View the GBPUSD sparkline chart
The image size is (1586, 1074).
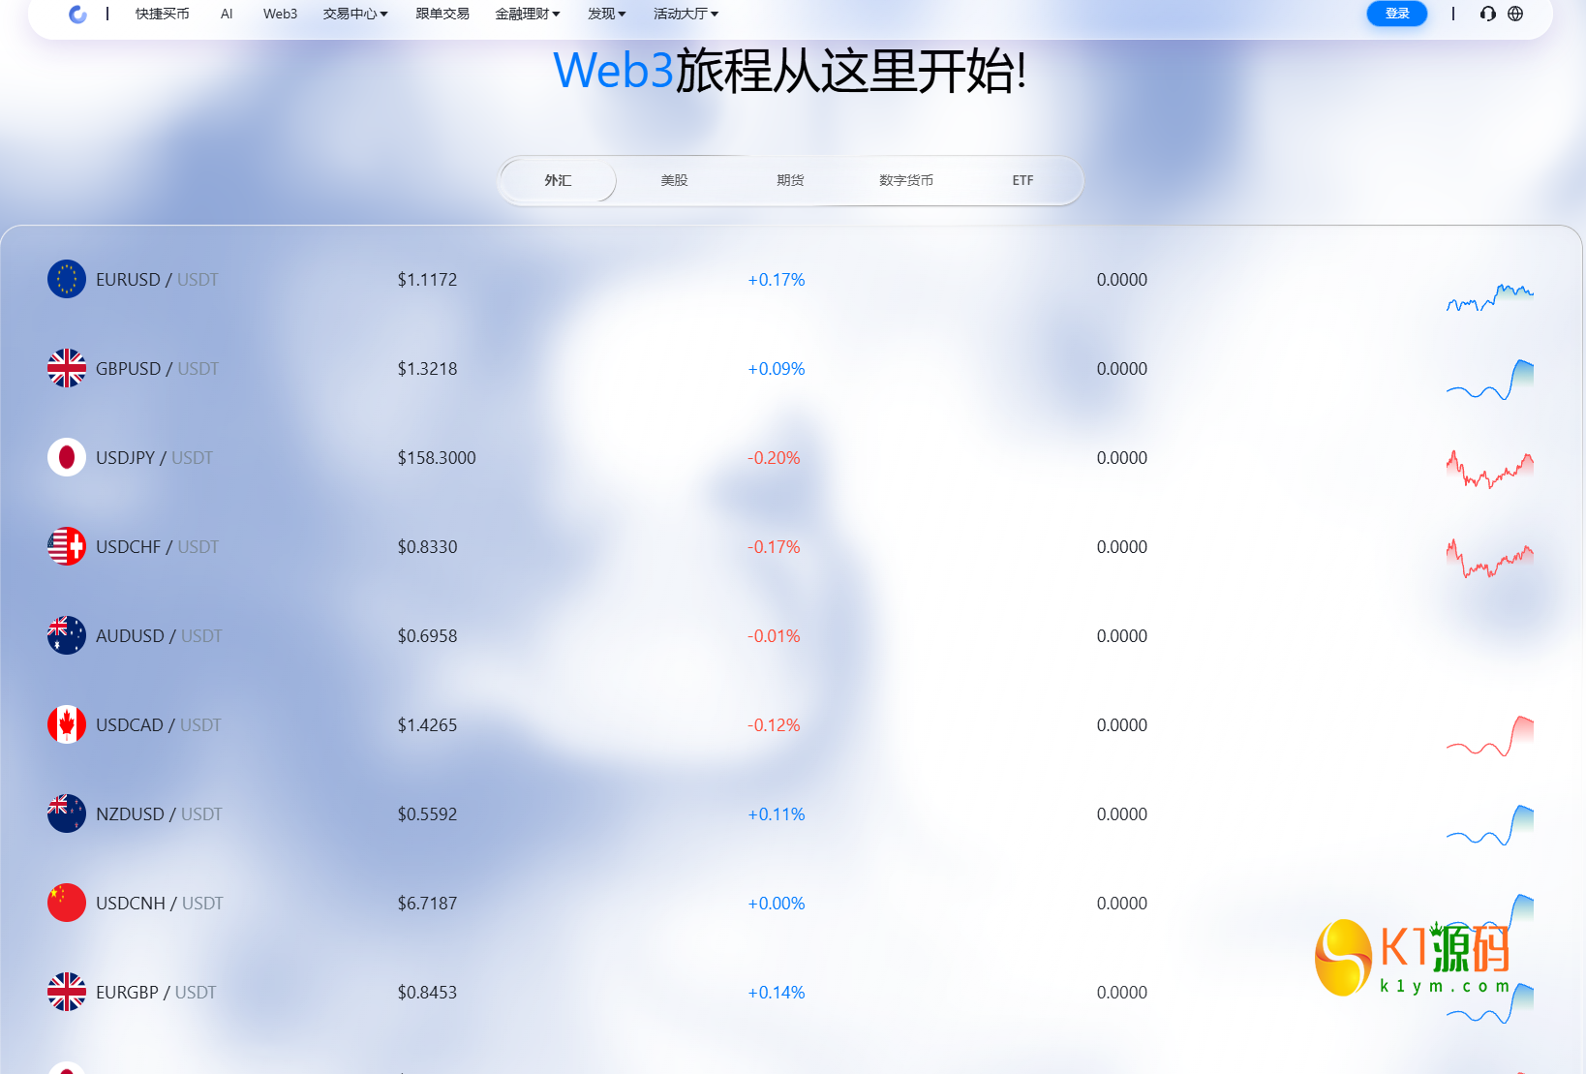1490,380
